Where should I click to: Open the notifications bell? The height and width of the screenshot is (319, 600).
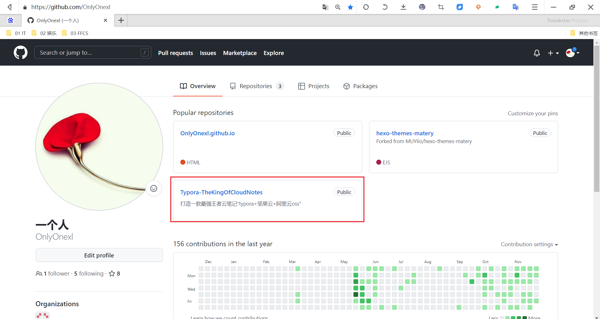click(x=537, y=53)
